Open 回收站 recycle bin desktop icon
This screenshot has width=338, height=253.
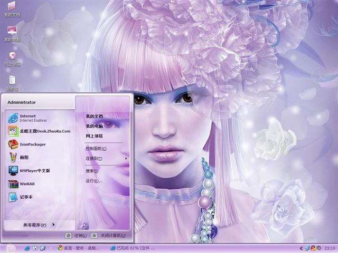[x=12, y=83]
